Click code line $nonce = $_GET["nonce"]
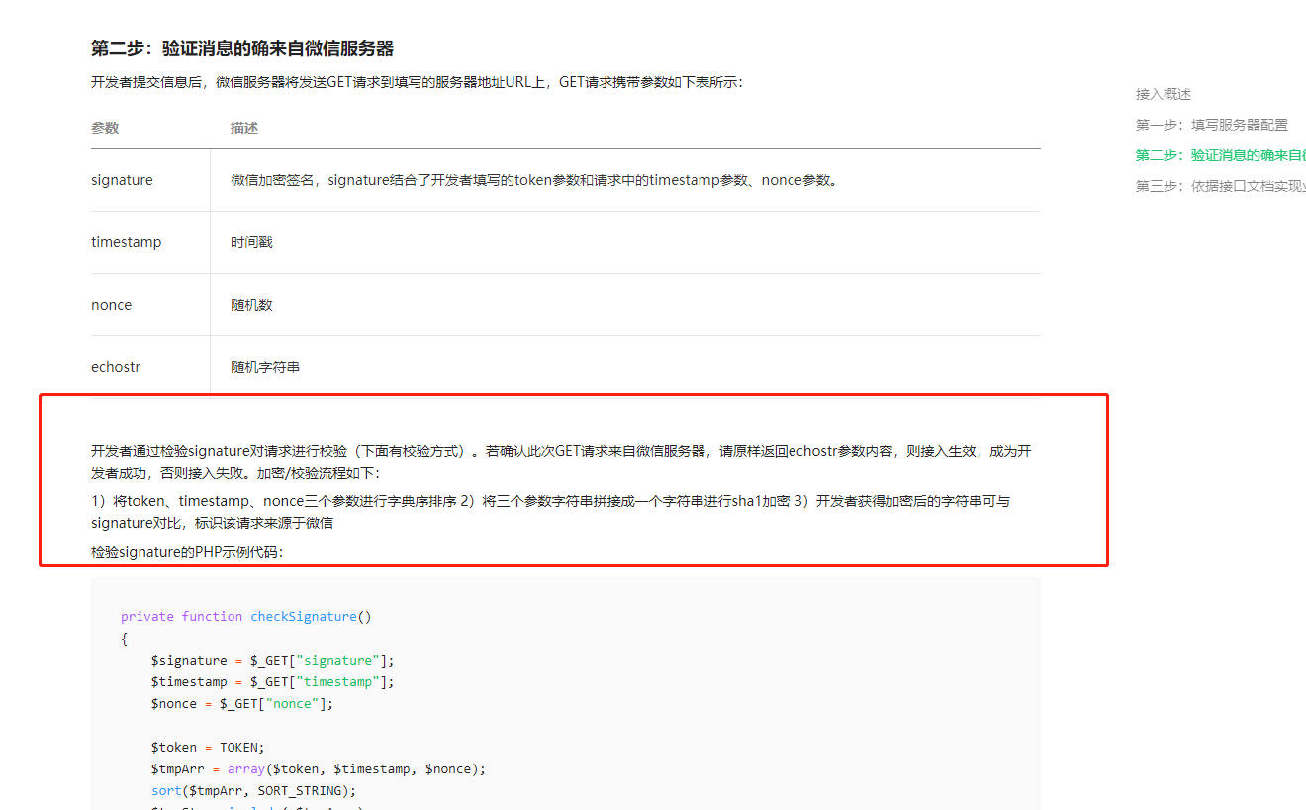Image resolution: width=1306 pixels, height=810 pixels. 242,704
